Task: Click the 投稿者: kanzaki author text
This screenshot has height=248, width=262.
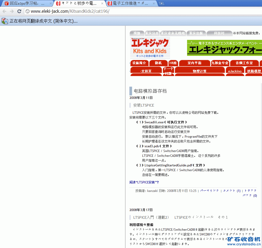Action: (x=146, y=191)
